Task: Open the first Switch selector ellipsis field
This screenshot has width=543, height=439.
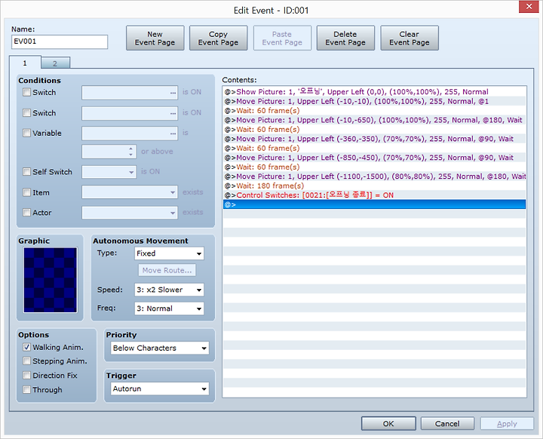Action: [130, 93]
